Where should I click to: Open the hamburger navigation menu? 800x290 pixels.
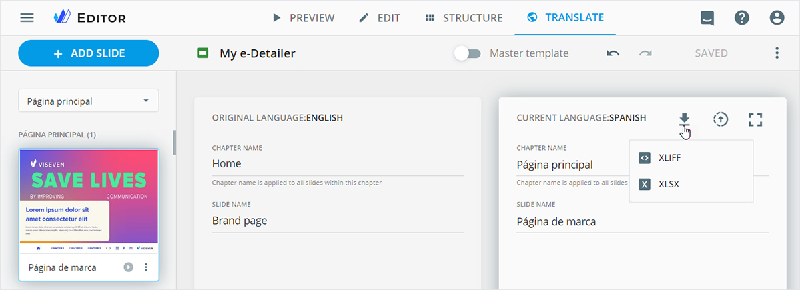click(27, 17)
